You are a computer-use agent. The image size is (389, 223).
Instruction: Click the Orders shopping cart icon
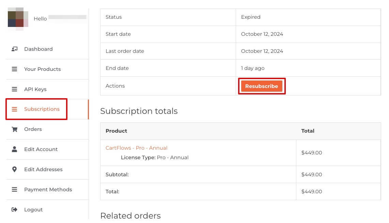coord(14,129)
